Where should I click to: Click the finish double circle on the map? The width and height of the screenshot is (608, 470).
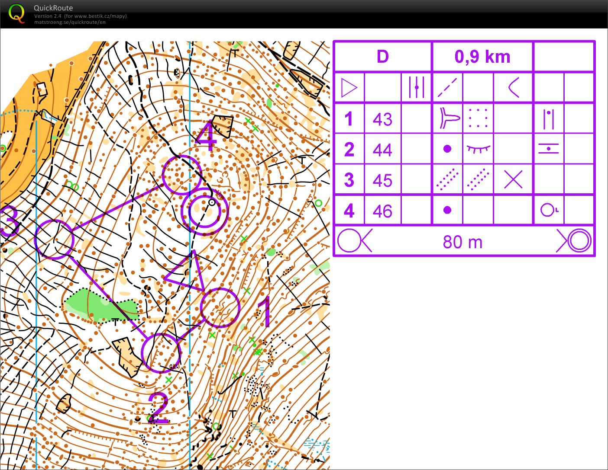(204, 211)
